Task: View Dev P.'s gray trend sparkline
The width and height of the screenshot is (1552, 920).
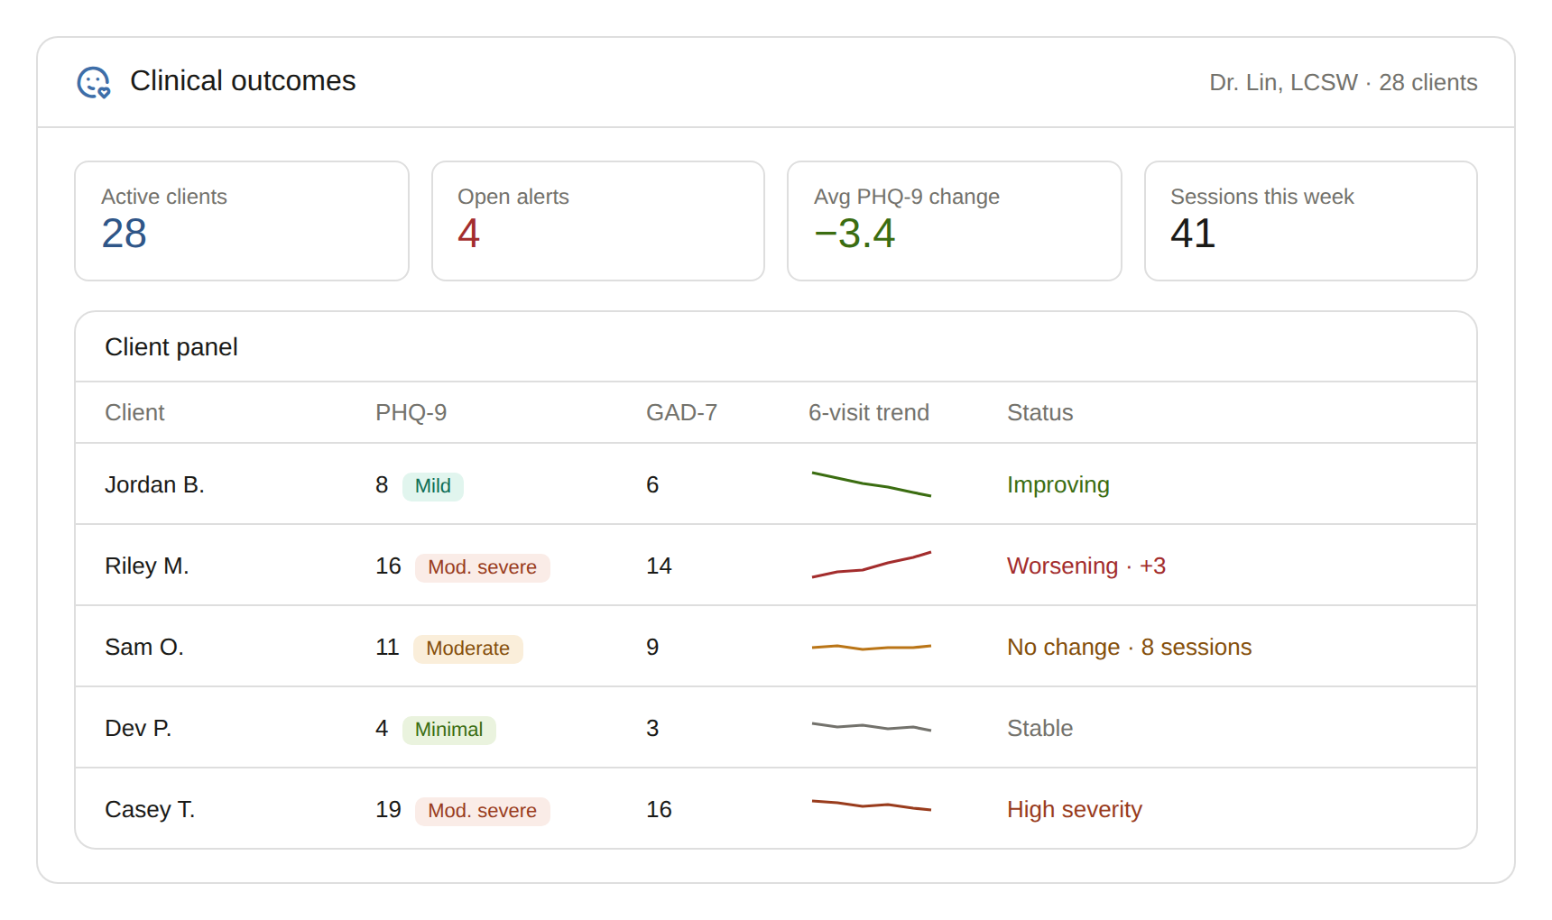Action: [872, 726]
